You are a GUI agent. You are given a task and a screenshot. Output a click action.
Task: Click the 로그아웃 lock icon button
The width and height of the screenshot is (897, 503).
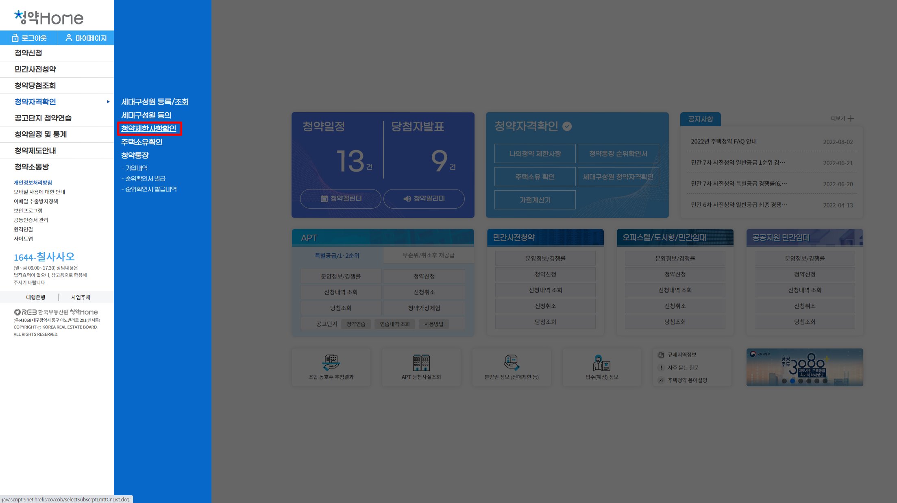29,38
